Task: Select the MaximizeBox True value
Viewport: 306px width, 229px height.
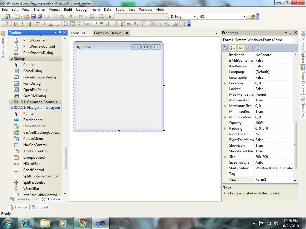Action: (259, 100)
